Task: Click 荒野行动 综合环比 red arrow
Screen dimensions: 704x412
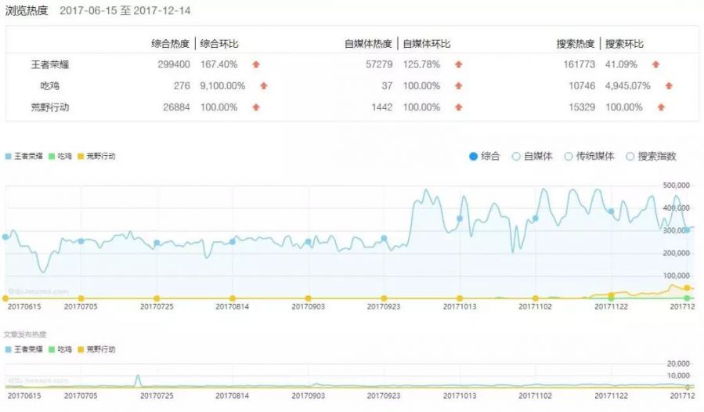Action: click(255, 107)
